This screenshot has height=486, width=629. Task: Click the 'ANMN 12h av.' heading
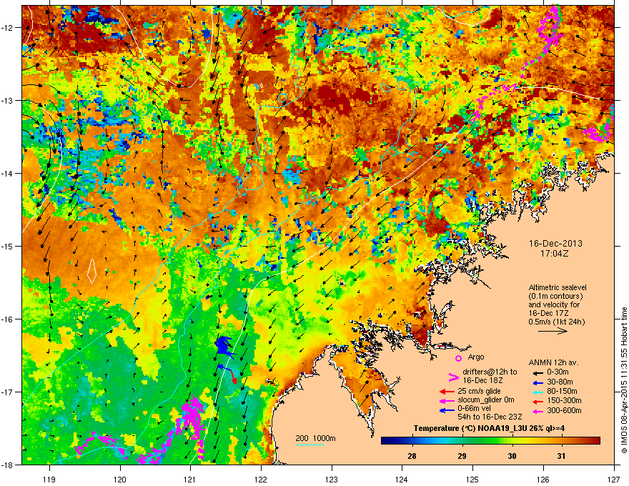pyautogui.click(x=553, y=362)
